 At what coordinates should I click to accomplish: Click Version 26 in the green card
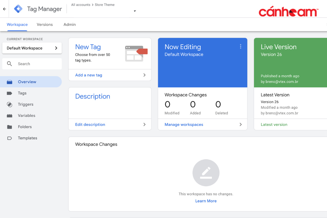click(271, 55)
